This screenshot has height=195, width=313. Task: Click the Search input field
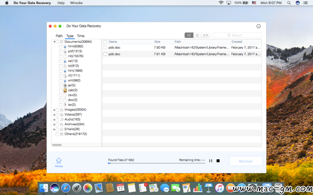tap(237, 35)
